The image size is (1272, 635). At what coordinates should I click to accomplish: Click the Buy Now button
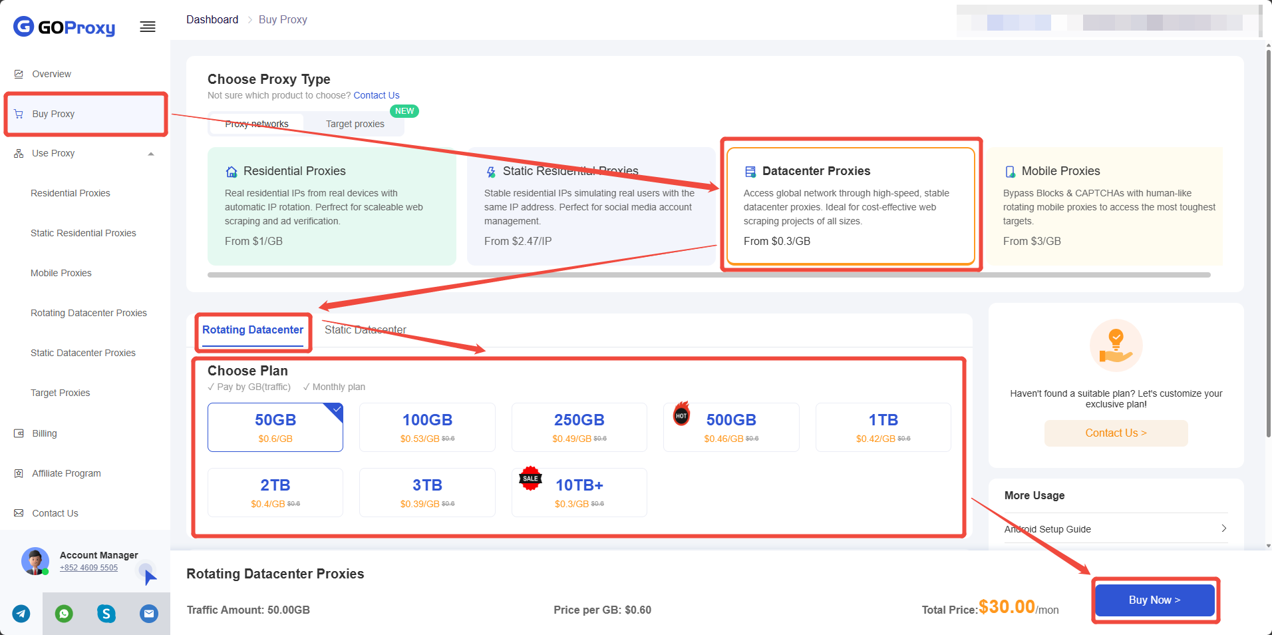(1155, 600)
